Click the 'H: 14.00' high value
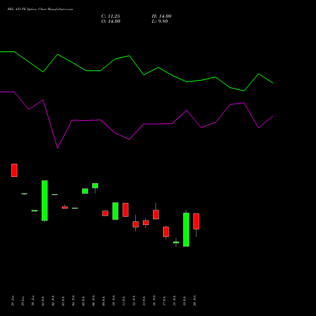 point(162,16)
